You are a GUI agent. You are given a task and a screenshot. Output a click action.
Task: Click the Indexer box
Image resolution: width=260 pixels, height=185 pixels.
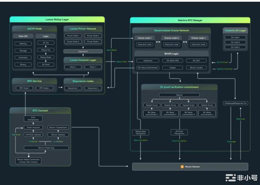click(171, 68)
